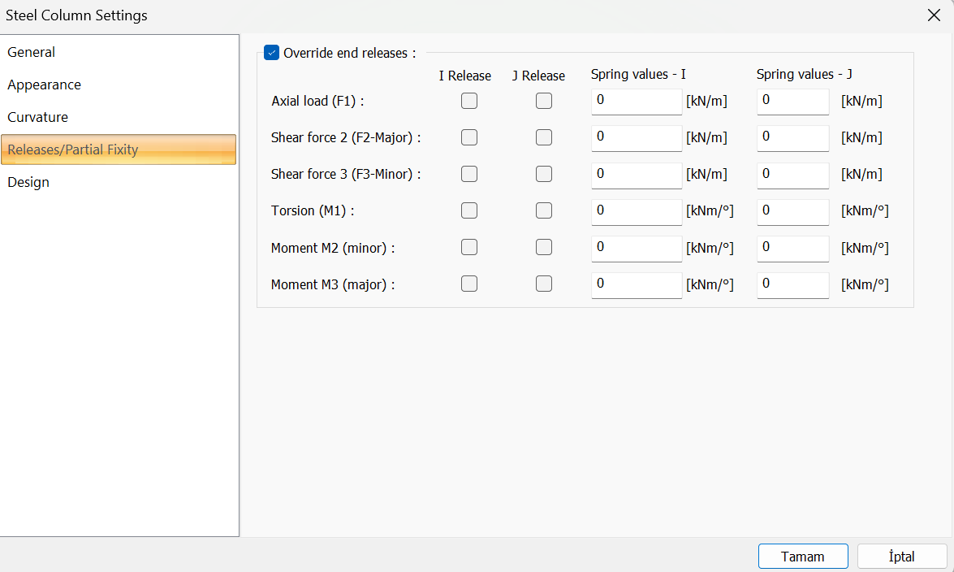The width and height of the screenshot is (954, 572).
Task: Uncheck the Override end releases checkbox
Action: pyautogui.click(x=271, y=53)
